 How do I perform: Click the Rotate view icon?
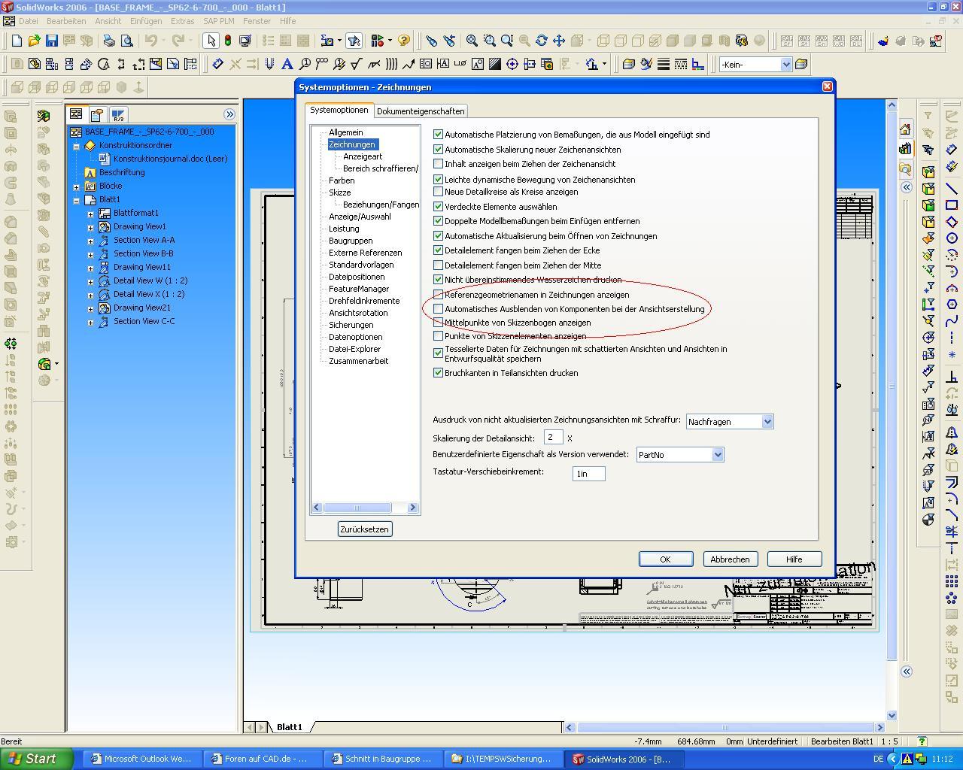pos(541,41)
